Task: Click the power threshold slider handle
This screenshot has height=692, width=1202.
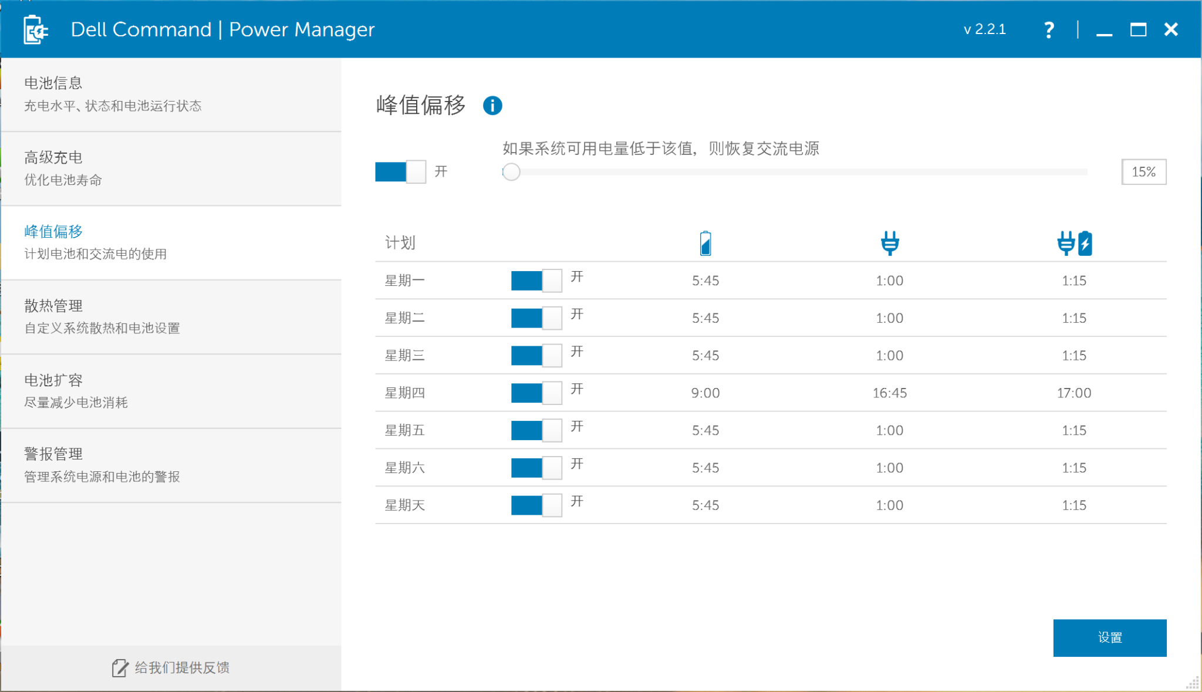Action: tap(511, 172)
